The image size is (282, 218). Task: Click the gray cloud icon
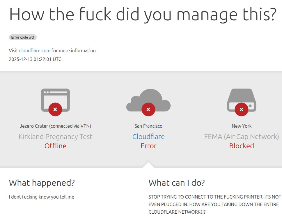point(148,98)
